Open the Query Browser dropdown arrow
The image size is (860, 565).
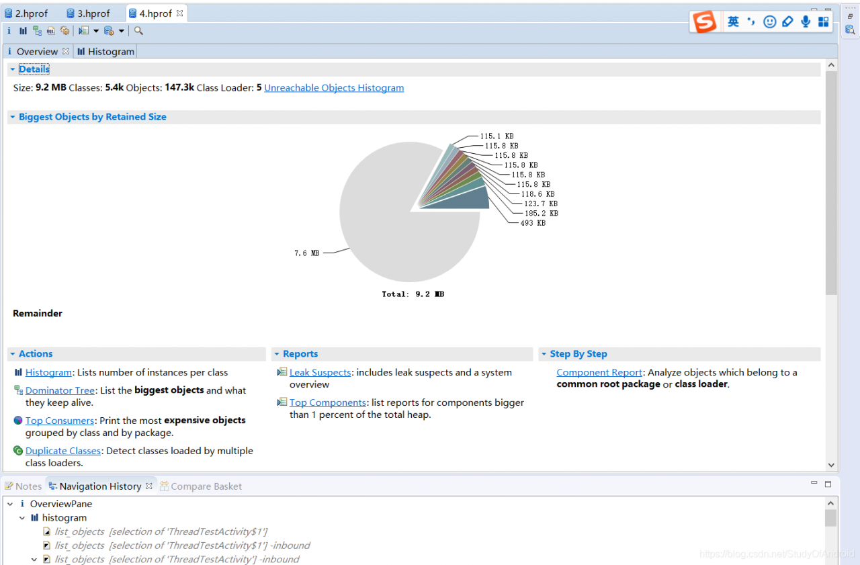[x=122, y=31]
